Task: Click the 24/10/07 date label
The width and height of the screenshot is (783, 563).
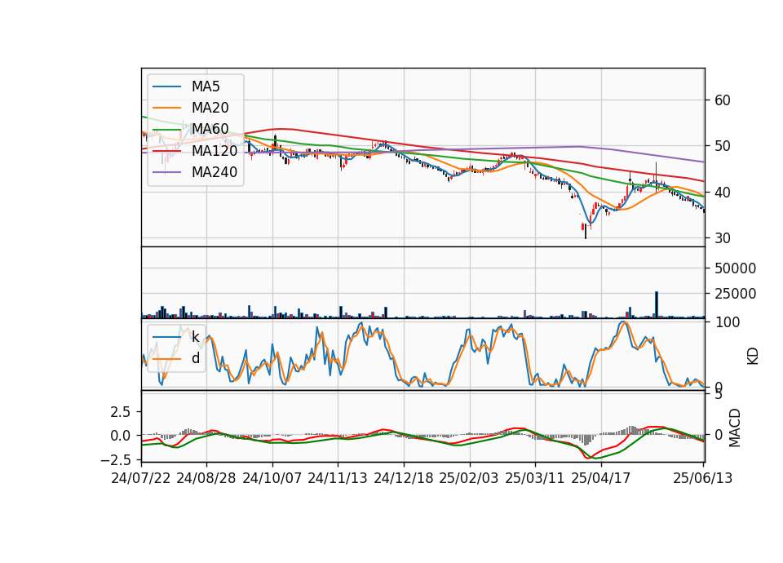Action: point(272,478)
